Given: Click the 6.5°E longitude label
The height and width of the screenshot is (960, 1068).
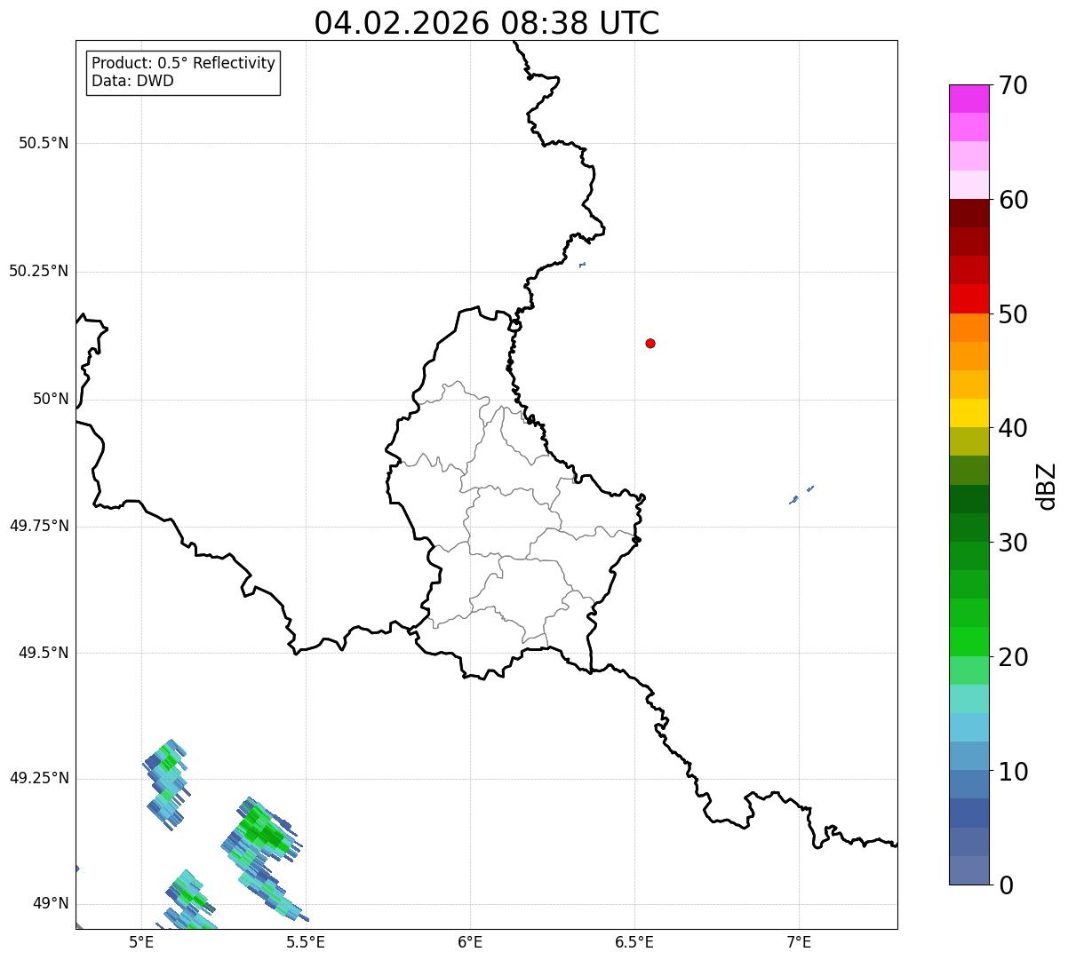Looking at the screenshot, I should click(634, 942).
